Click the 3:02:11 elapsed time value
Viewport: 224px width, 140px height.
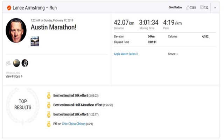point(152,42)
